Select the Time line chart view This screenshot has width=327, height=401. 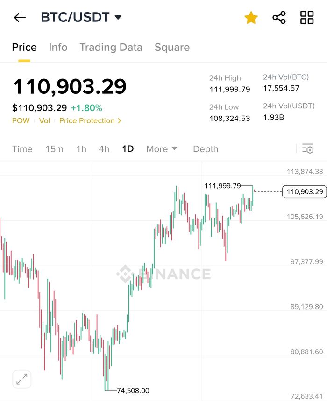pos(22,149)
